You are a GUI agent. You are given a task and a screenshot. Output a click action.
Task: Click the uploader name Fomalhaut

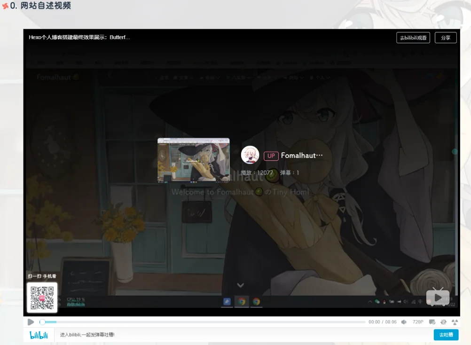coord(302,156)
